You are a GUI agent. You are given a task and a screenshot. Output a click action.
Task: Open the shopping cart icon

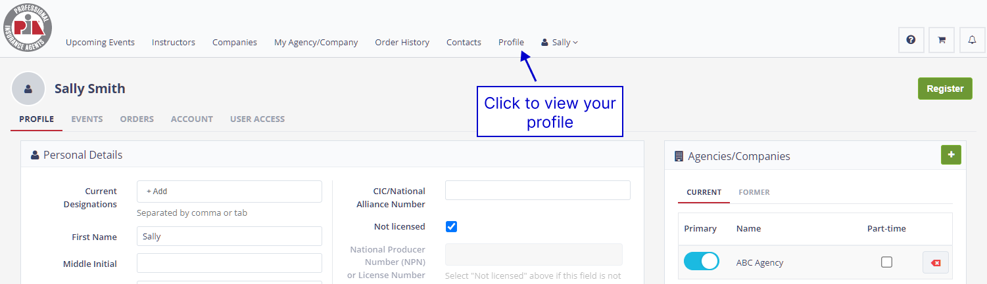[942, 40]
